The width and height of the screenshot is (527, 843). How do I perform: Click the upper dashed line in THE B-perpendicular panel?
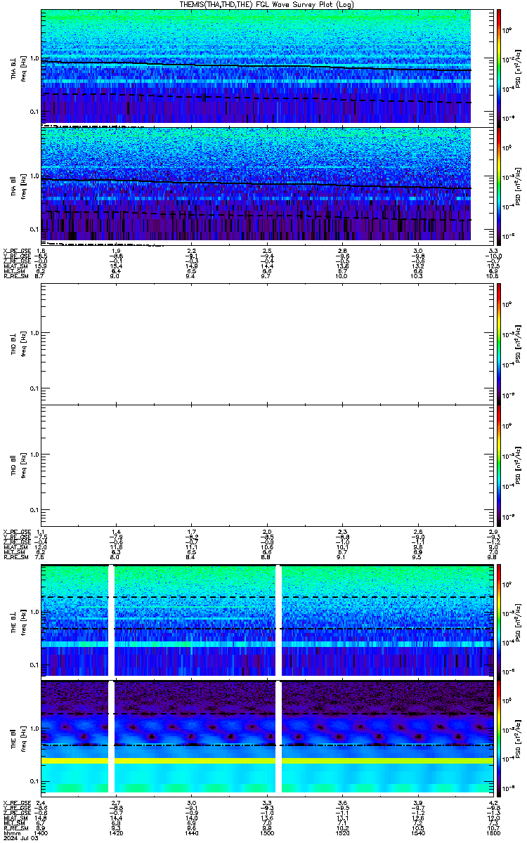coord(266,597)
